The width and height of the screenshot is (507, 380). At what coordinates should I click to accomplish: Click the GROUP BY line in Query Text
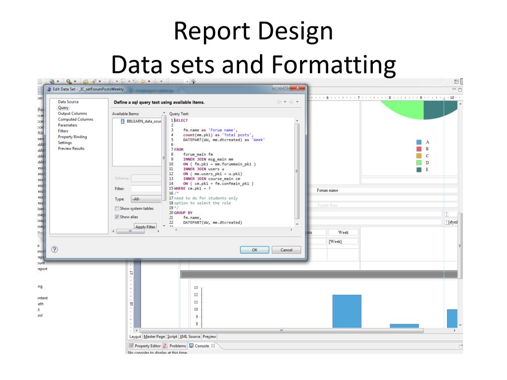(183, 213)
